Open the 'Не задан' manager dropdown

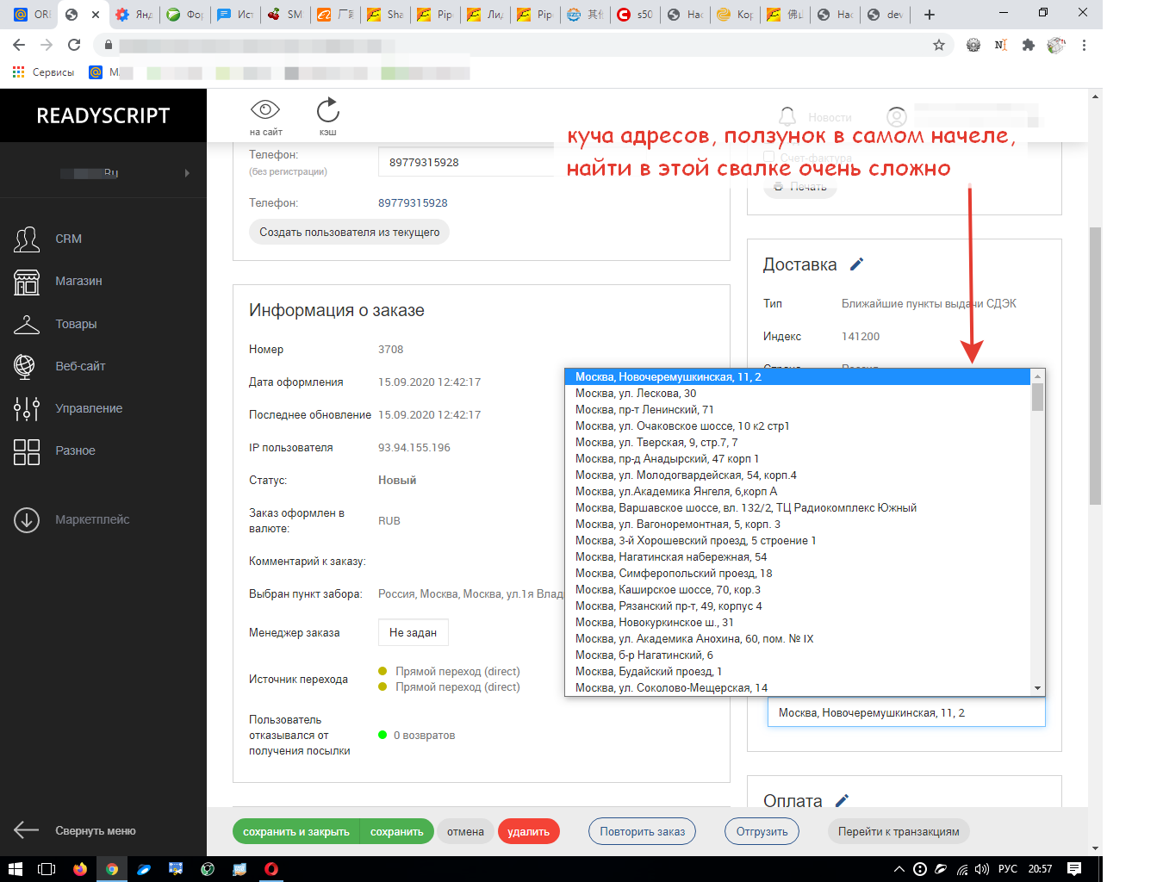(413, 632)
